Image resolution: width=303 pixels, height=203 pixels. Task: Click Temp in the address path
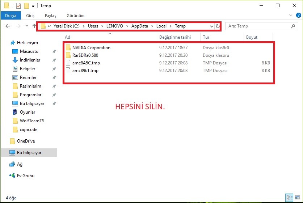pyautogui.click(x=180, y=26)
